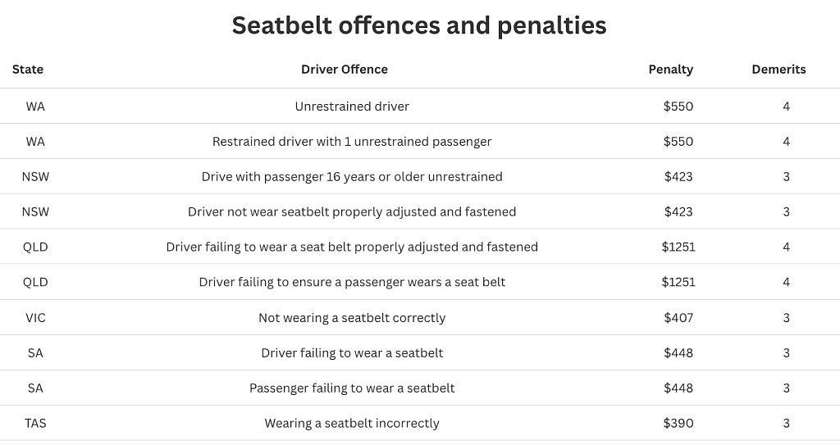Image resolution: width=840 pixels, height=445 pixels.
Task: Click 'Restrained driver with 1 unrestrained passenger' row
Action: click(420, 142)
